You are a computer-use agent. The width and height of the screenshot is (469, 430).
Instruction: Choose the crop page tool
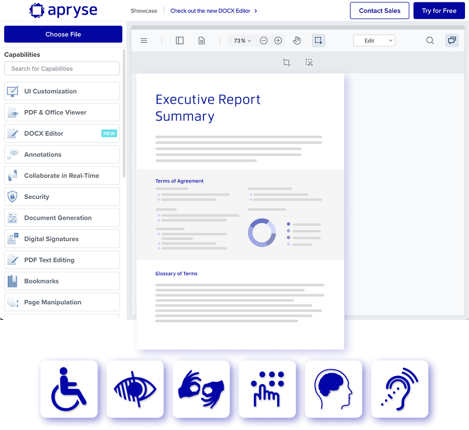[286, 62]
